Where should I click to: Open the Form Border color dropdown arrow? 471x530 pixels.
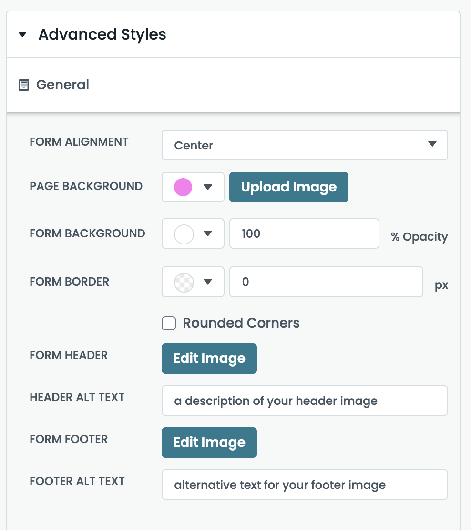pos(207,282)
